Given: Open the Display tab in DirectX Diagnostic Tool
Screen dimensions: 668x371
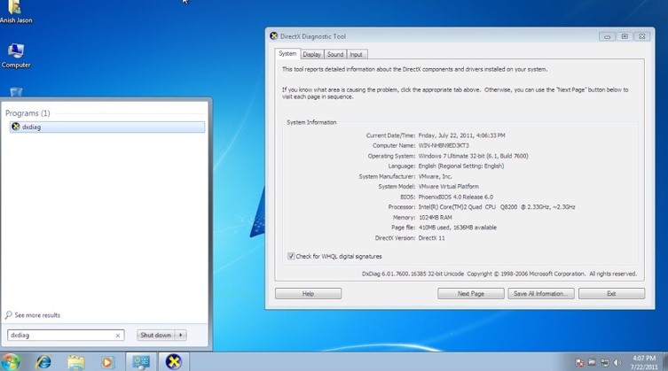Looking at the screenshot, I should coord(312,55).
